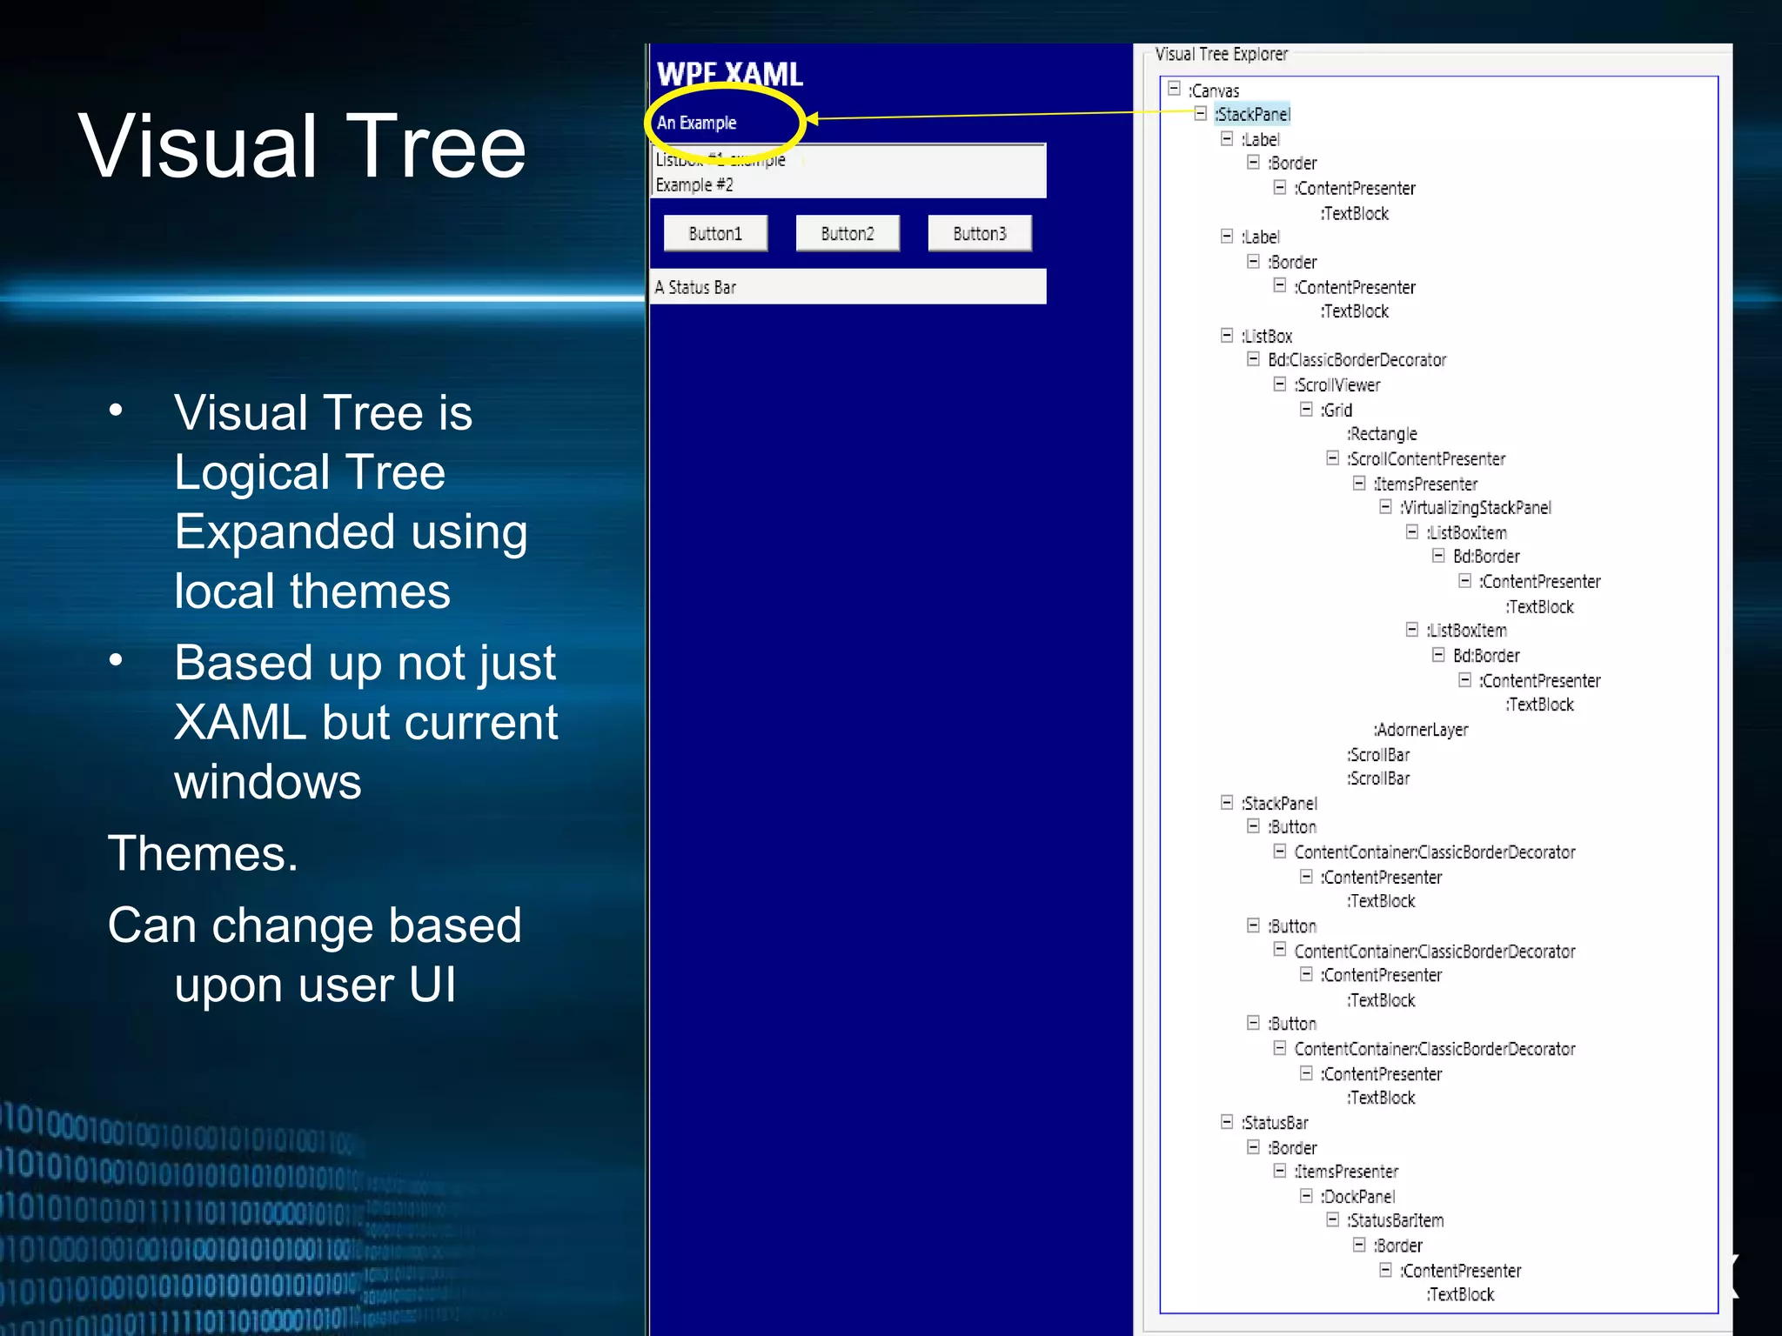Collapse the ListBox node in tree

point(1227,335)
